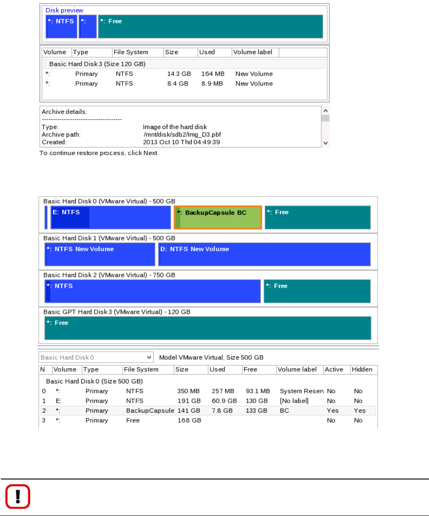Click the D: NTFS New Volume partition
Viewport: 429px width, 516px height.
[x=265, y=254]
